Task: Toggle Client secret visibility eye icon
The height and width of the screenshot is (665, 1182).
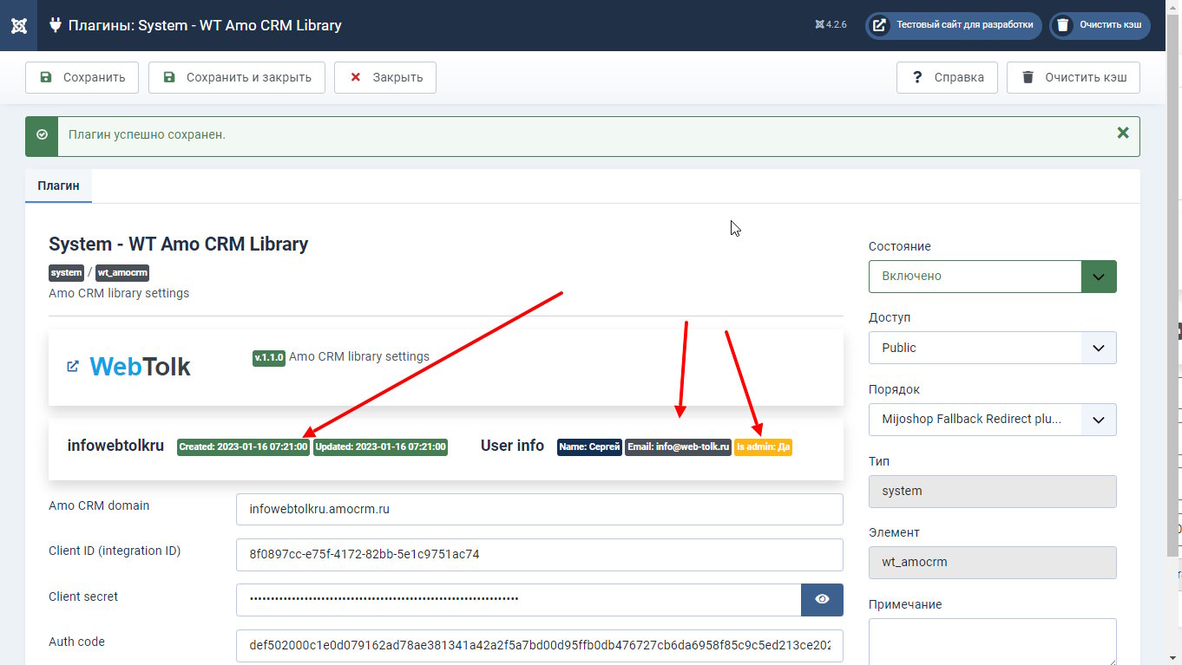Action: [822, 600]
